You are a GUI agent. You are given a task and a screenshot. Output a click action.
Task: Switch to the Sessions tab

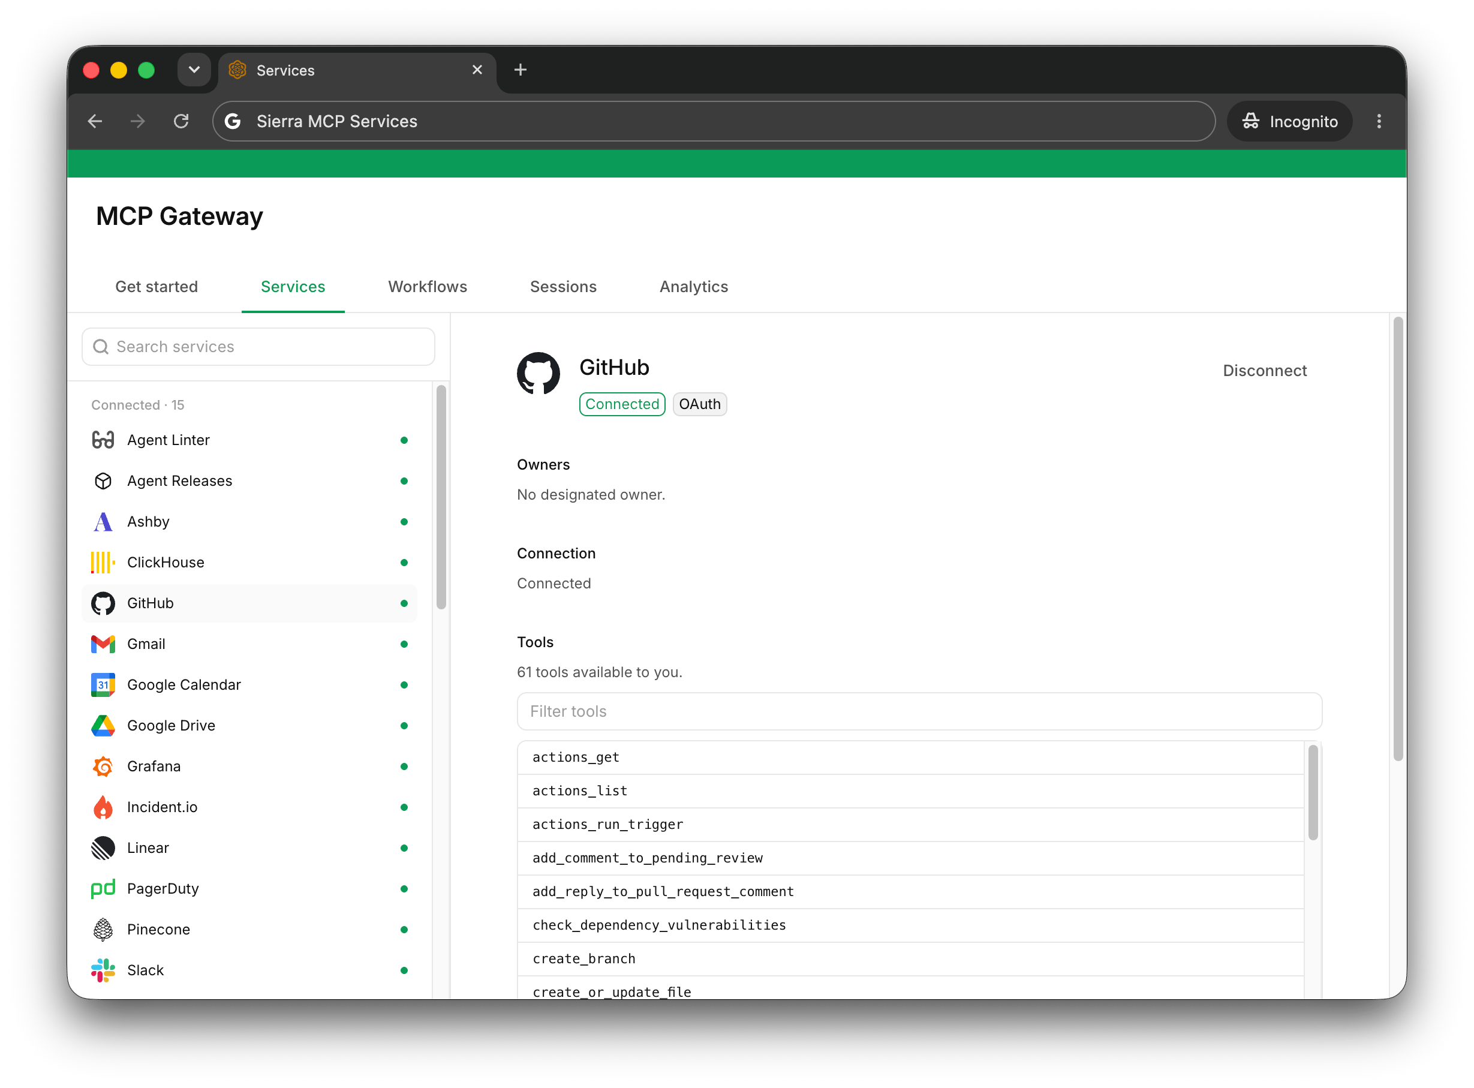(x=564, y=287)
